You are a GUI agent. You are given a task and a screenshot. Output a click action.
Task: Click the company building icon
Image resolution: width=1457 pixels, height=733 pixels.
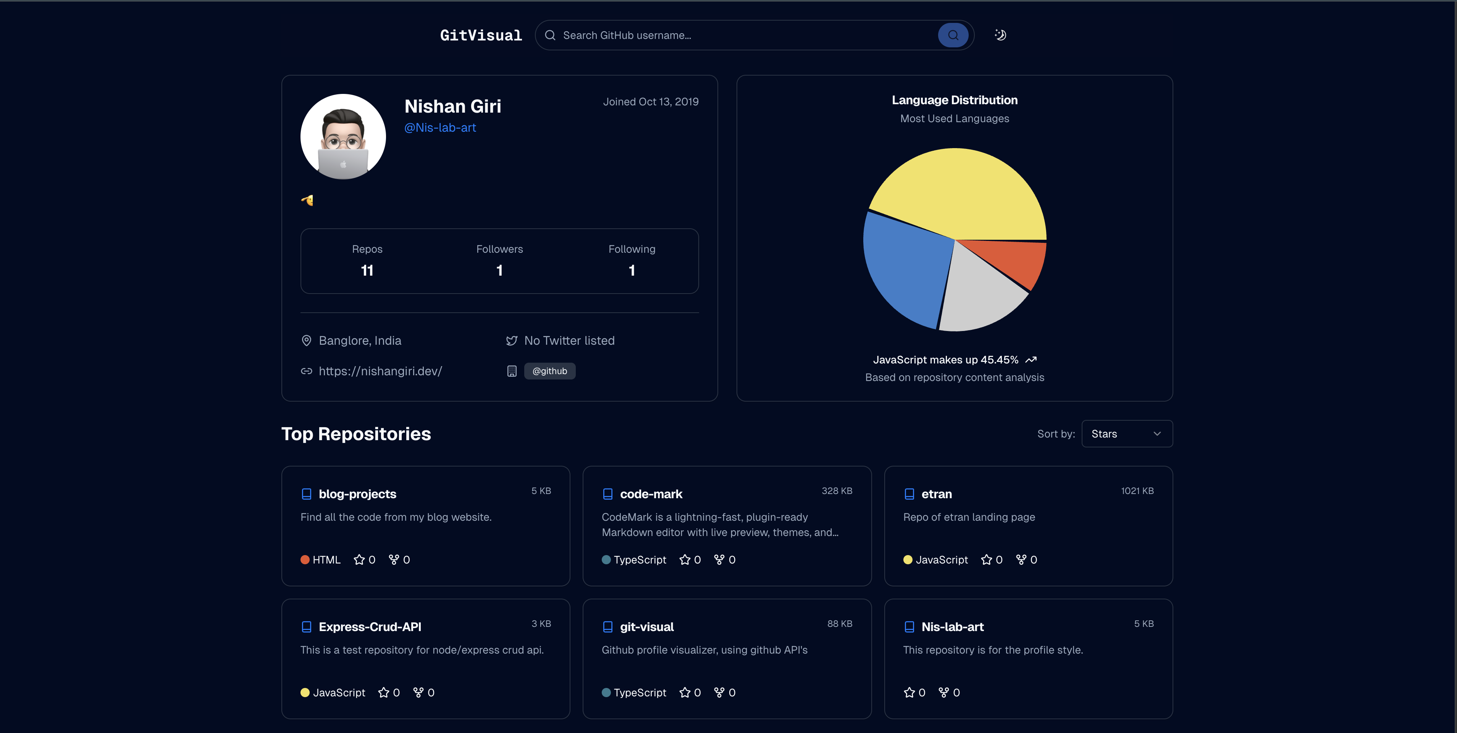click(511, 371)
